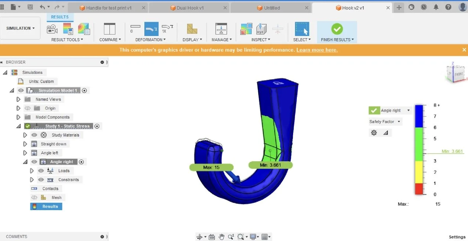Click the red band of safety factor legend
Screen dimensions: 468x241
[x=419, y=189]
